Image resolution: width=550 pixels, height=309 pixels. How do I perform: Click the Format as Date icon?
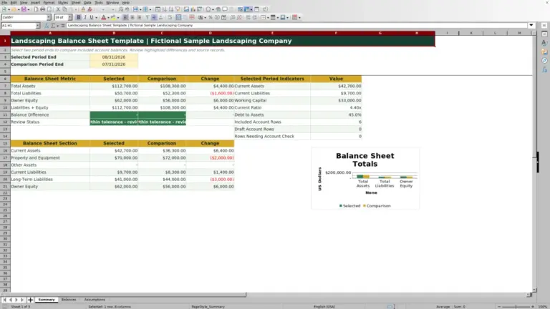[223, 17]
